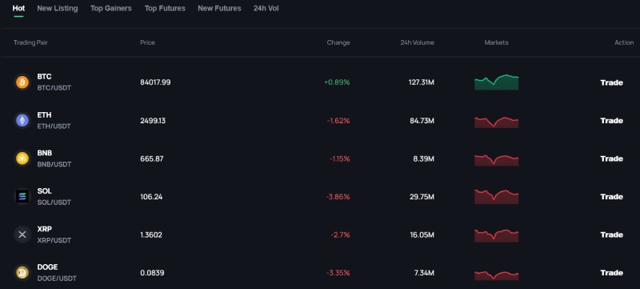The height and width of the screenshot is (289, 640).
Task: Click Trade for DOGE/USDT
Action: 611,272
